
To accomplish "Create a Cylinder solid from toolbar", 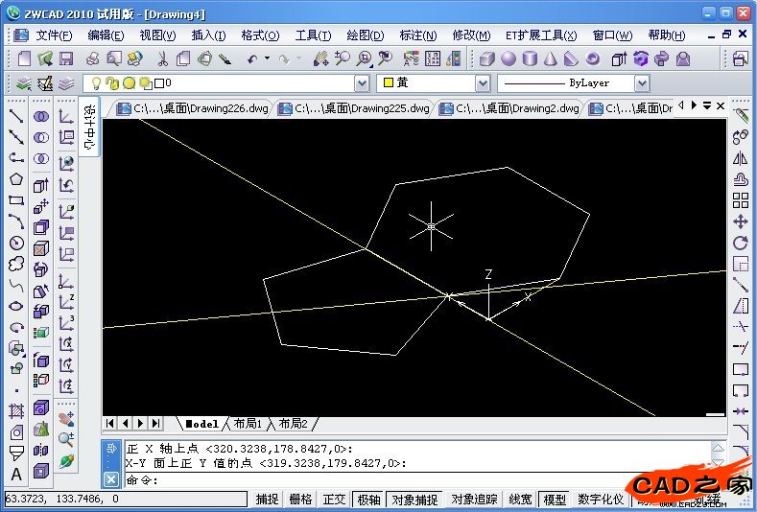I will coord(530,58).
